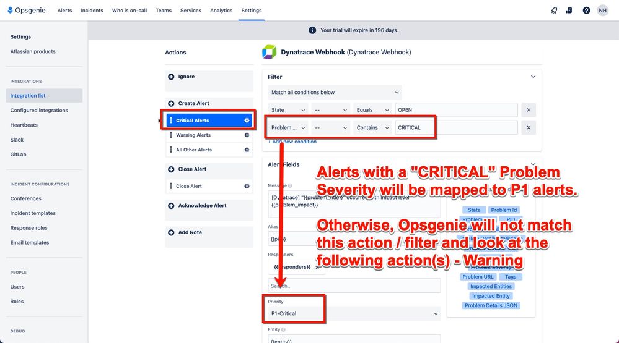Viewport: 619px width, 343px height.
Task: Open Response roles in sidebar
Action: click(x=29, y=228)
